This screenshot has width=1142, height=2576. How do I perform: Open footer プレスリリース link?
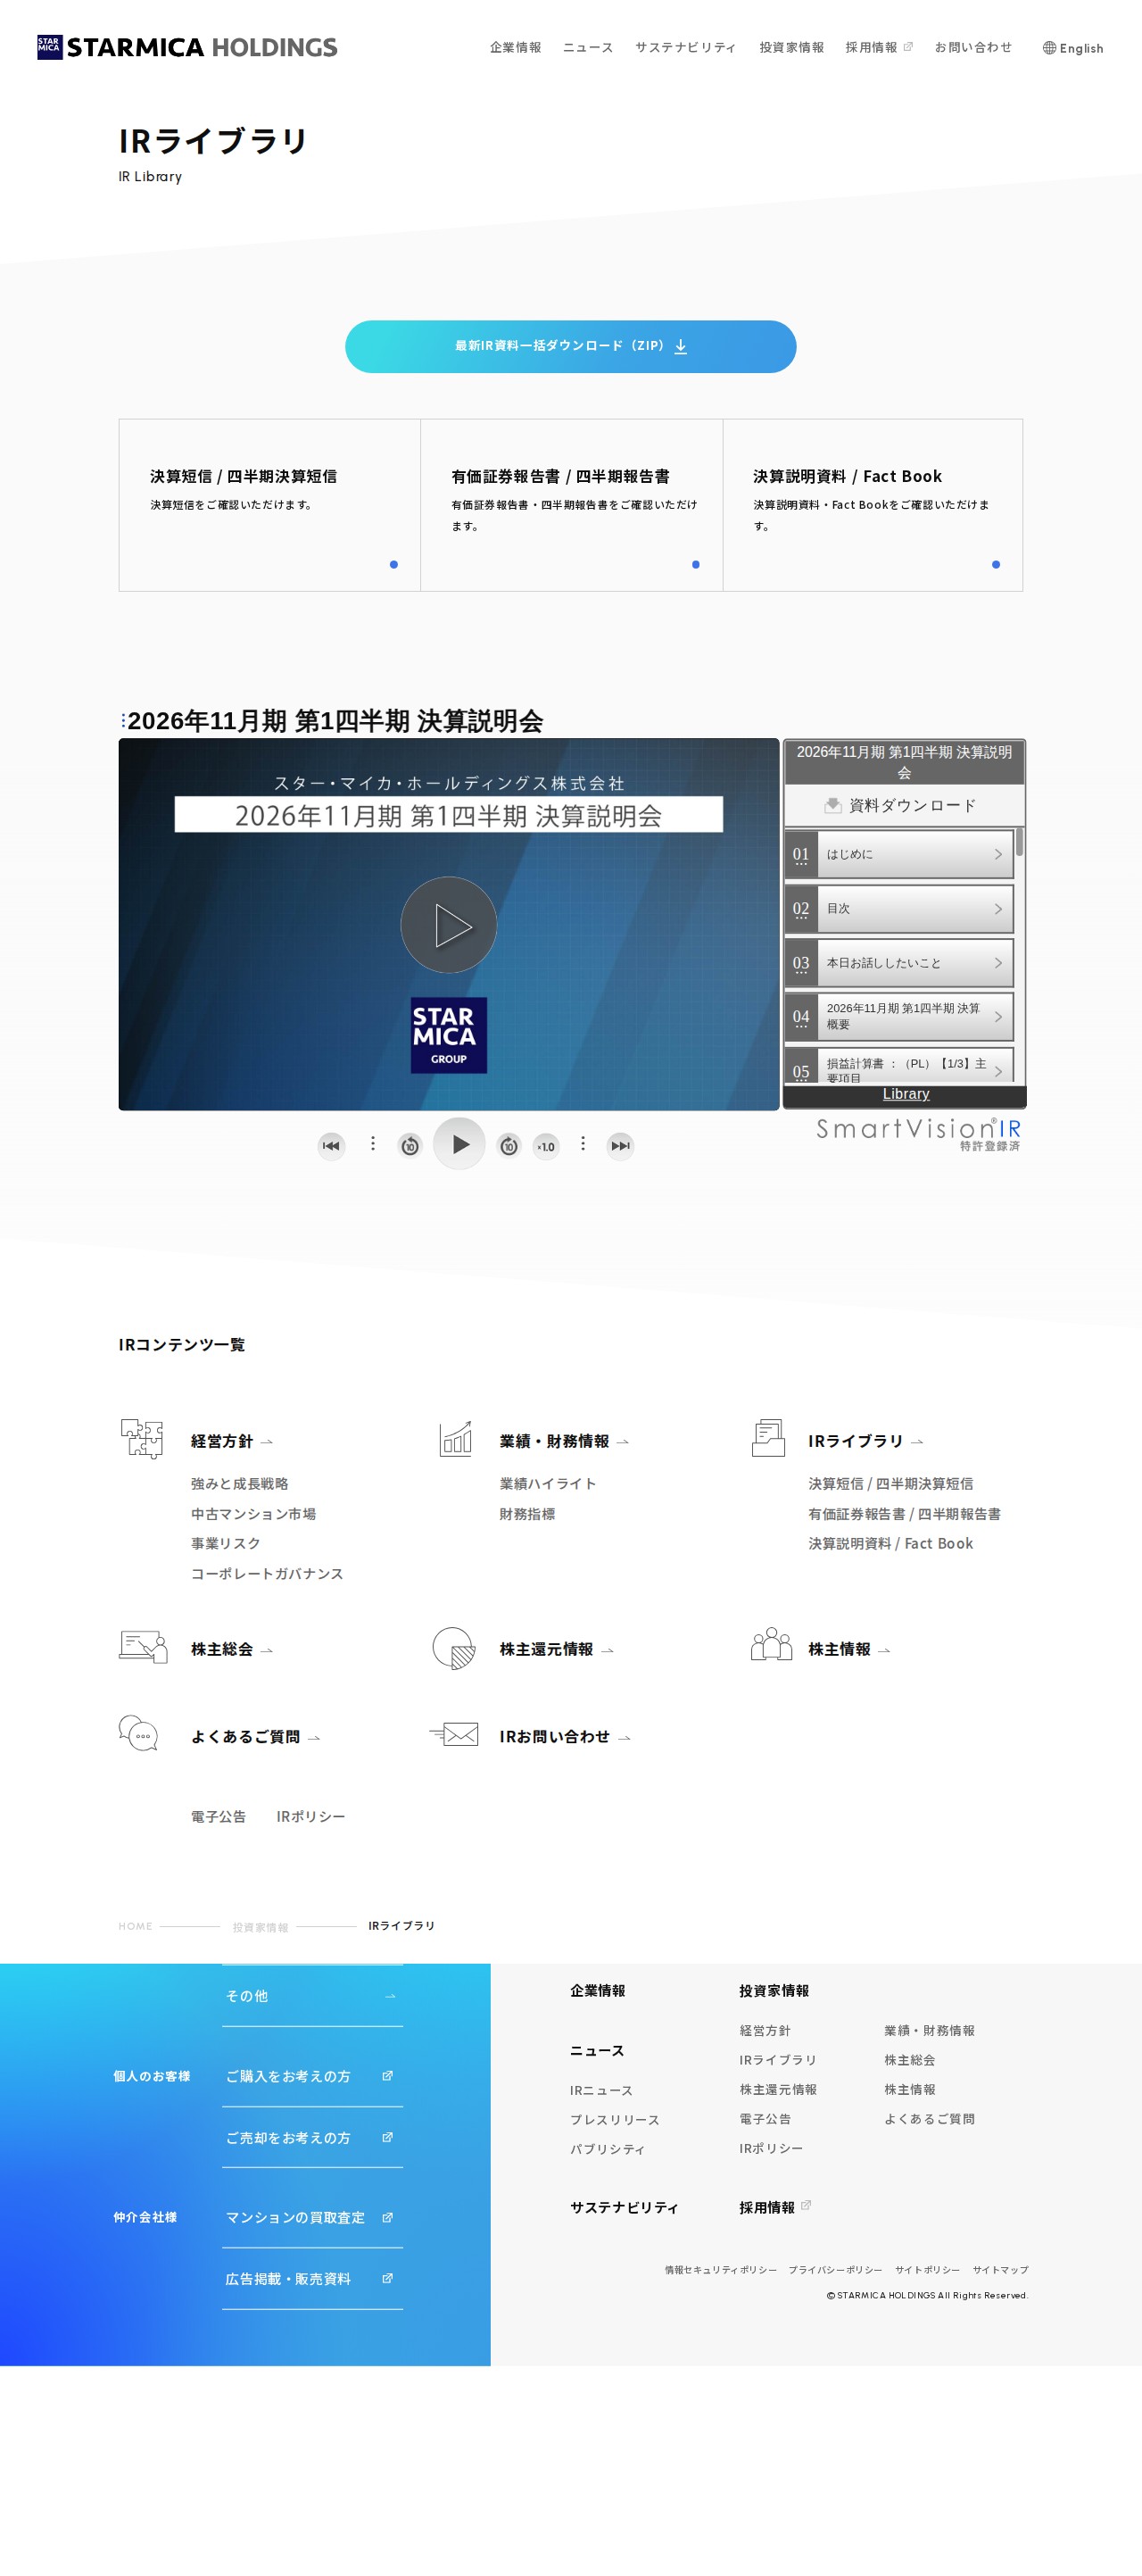click(x=615, y=2120)
